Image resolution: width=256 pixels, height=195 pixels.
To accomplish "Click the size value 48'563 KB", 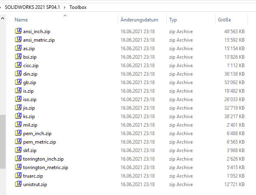I will pyautogui.click(x=234, y=32).
